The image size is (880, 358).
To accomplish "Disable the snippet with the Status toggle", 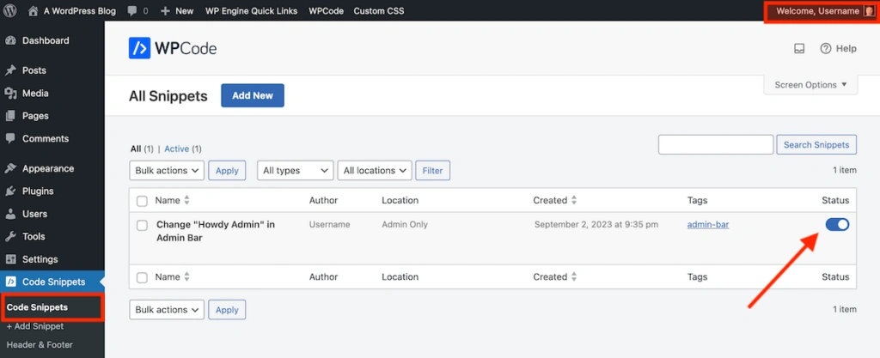I will [x=836, y=224].
